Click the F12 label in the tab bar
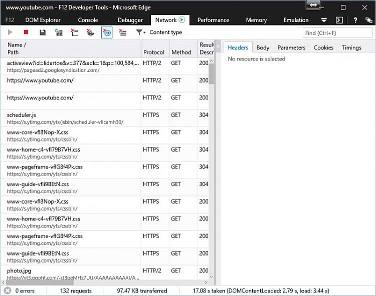This screenshot has width=376, height=296. click(10, 20)
